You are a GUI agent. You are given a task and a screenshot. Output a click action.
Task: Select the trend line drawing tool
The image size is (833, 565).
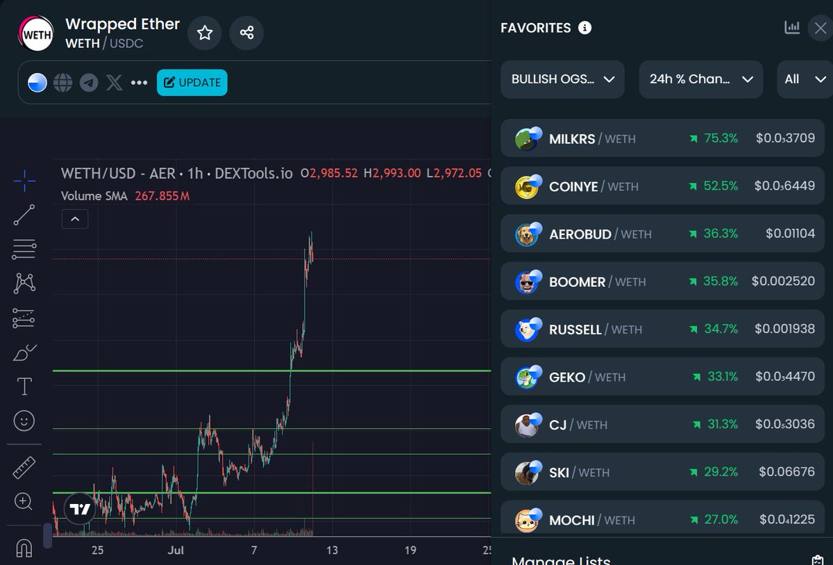click(24, 215)
